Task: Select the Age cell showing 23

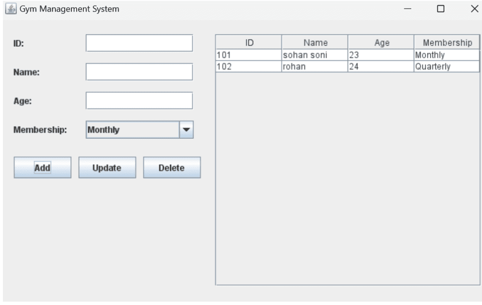Action: [381, 55]
